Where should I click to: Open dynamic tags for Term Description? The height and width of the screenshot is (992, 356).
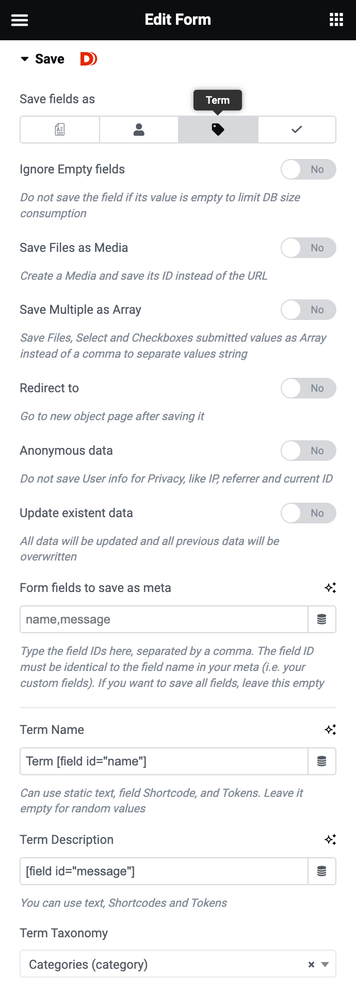click(x=322, y=871)
